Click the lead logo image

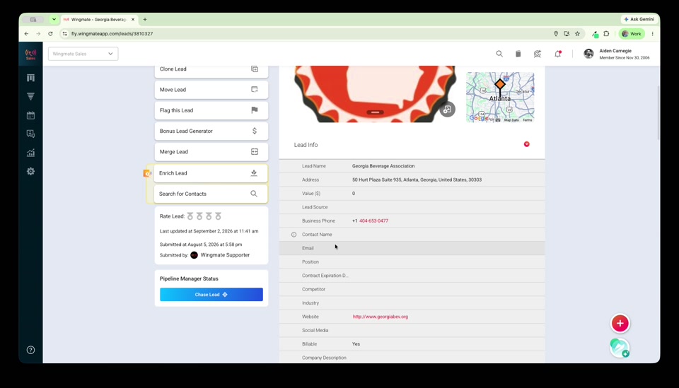tap(375, 94)
